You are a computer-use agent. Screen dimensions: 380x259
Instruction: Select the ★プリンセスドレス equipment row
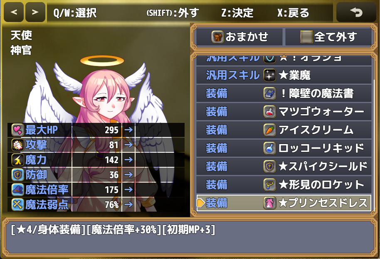point(284,203)
